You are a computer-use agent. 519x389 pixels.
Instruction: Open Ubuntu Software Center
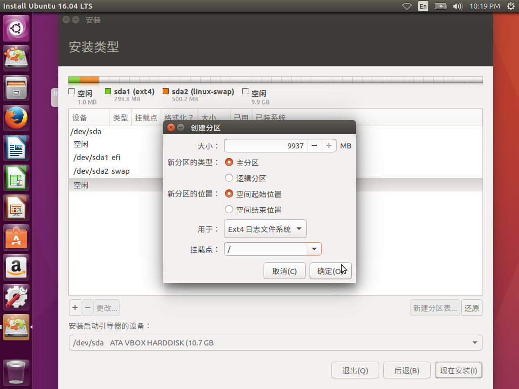16,238
